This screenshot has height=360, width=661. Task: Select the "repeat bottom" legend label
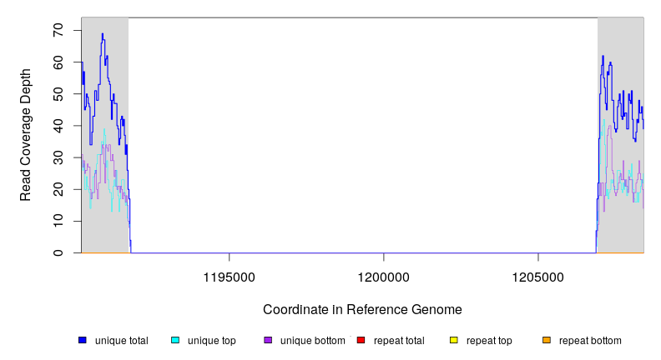coord(590,340)
